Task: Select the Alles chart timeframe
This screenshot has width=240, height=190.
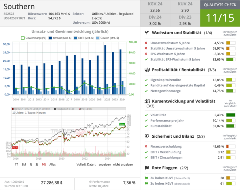Action: coord(52,164)
